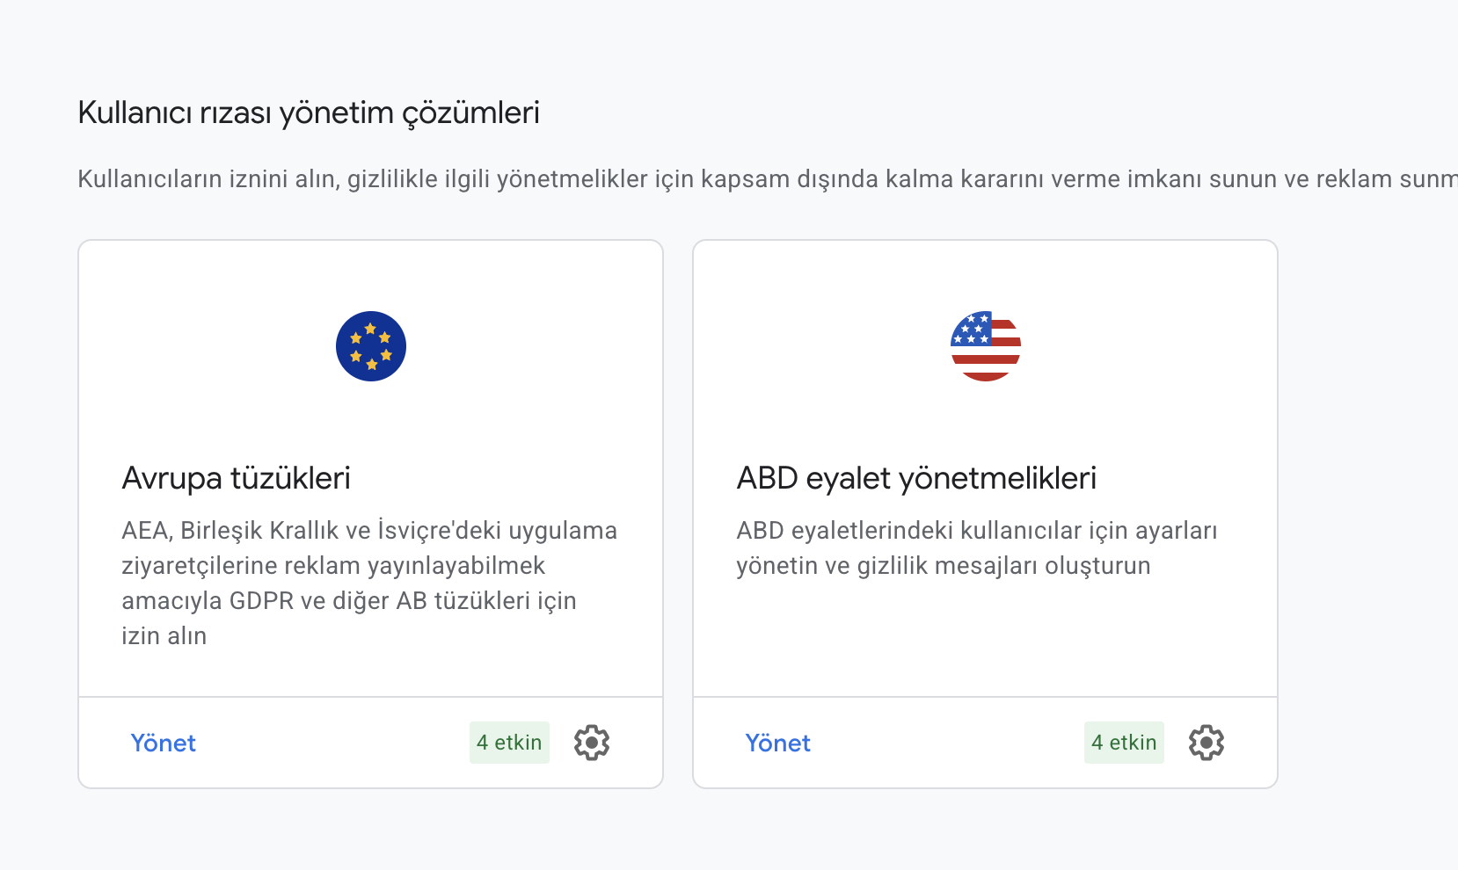Image resolution: width=1458 pixels, height=870 pixels.
Task: Select the 4 etkin badge in ABD card
Action: 1124,743
